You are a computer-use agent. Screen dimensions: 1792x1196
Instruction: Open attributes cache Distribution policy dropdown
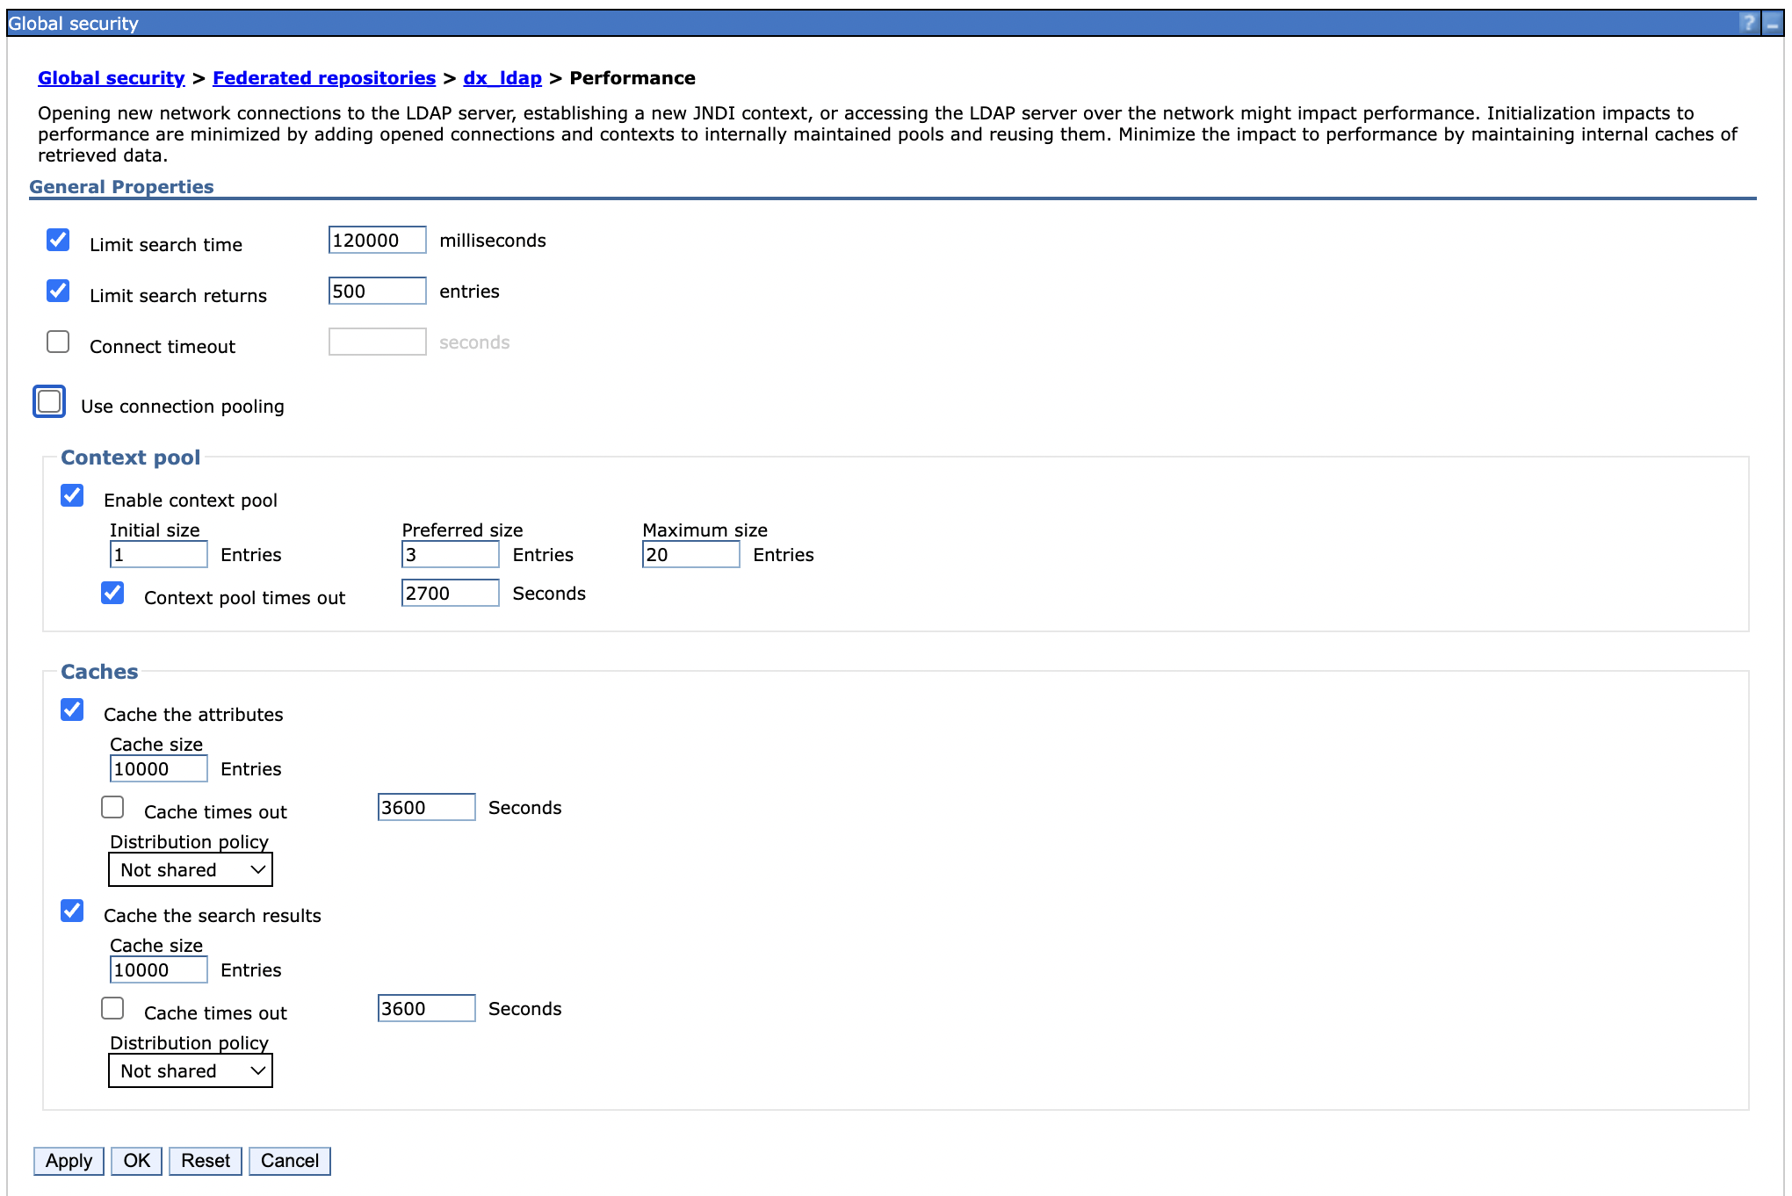(191, 869)
